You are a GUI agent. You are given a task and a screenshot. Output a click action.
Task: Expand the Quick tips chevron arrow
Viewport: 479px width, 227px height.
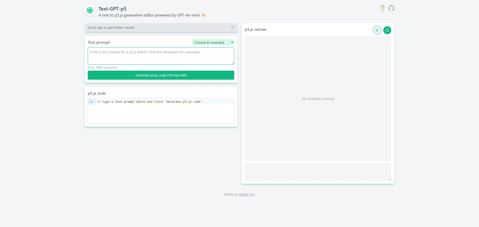(x=232, y=27)
